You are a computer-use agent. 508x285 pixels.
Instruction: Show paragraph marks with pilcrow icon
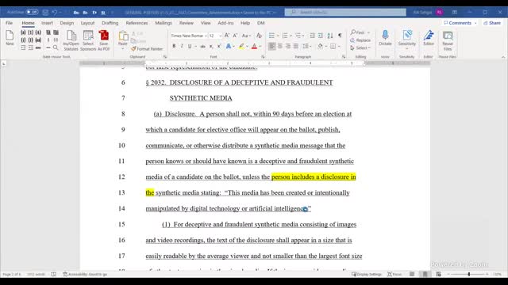[340, 36]
